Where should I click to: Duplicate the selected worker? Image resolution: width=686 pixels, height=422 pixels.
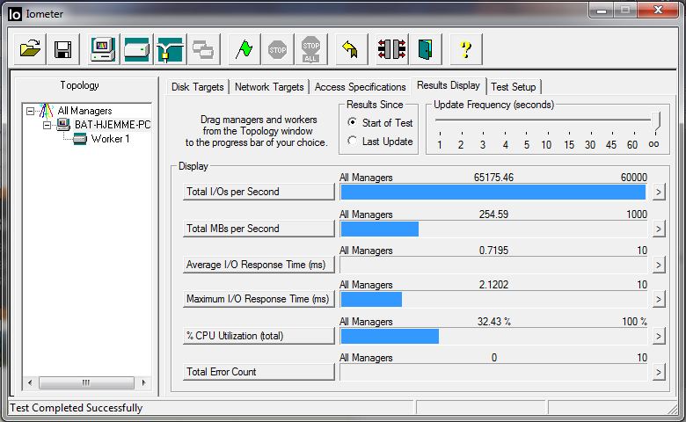[203, 49]
